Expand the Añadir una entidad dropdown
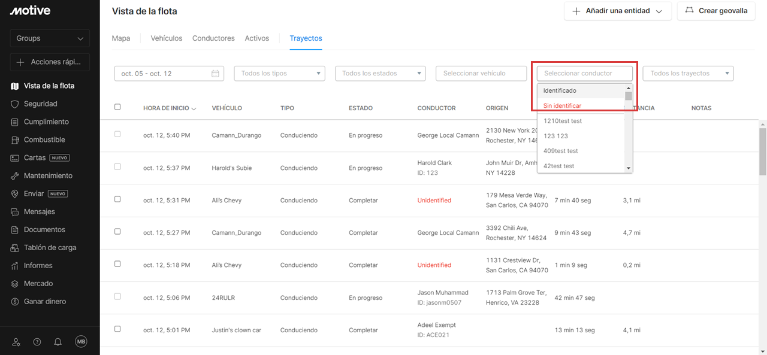This screenshot has width=767, height=355. coord(618,11)
